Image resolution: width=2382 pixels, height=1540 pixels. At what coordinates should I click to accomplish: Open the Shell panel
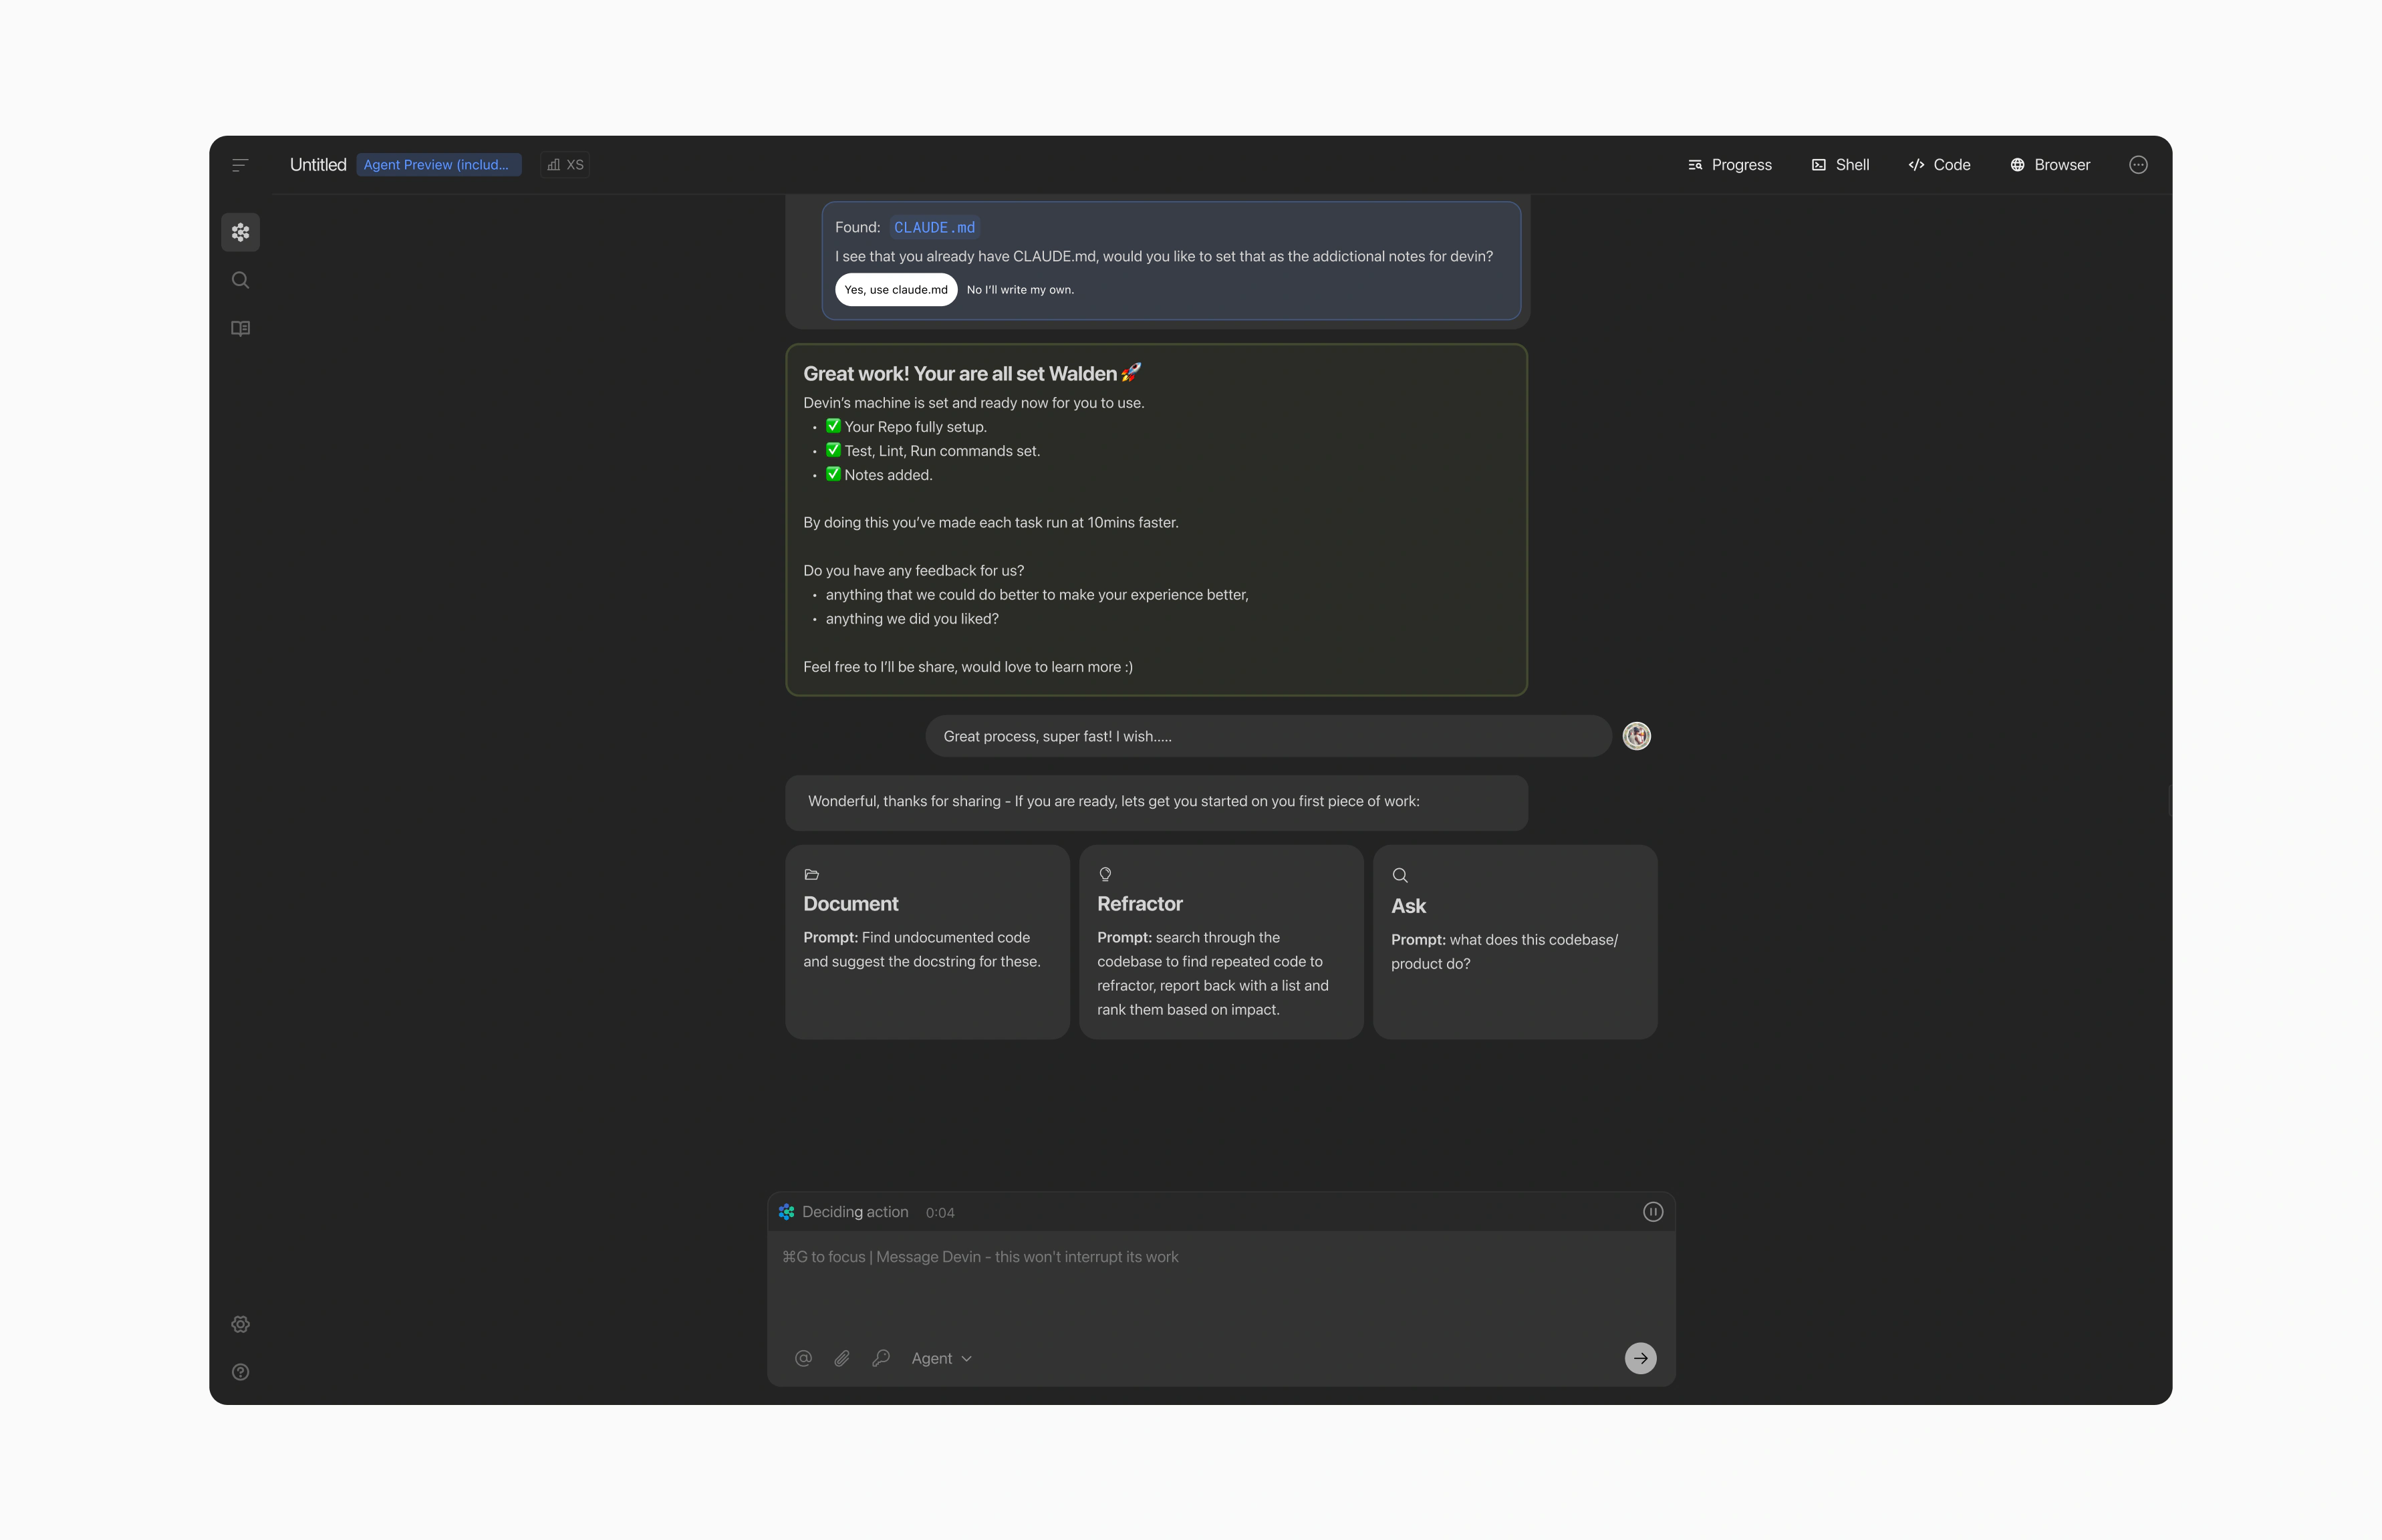1841,164
